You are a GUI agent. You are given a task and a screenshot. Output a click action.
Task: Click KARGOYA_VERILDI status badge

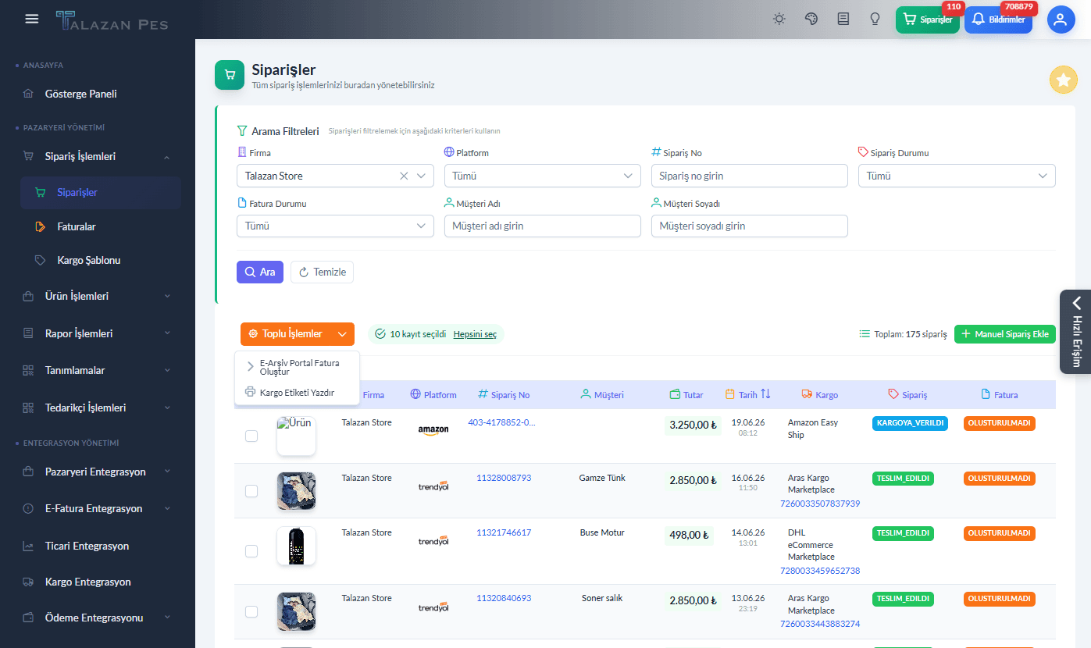(910, 423)
